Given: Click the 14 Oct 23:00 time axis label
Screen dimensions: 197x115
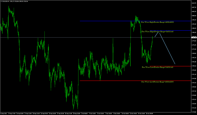Looking at the screenshot, I should [x=141, y=113].
